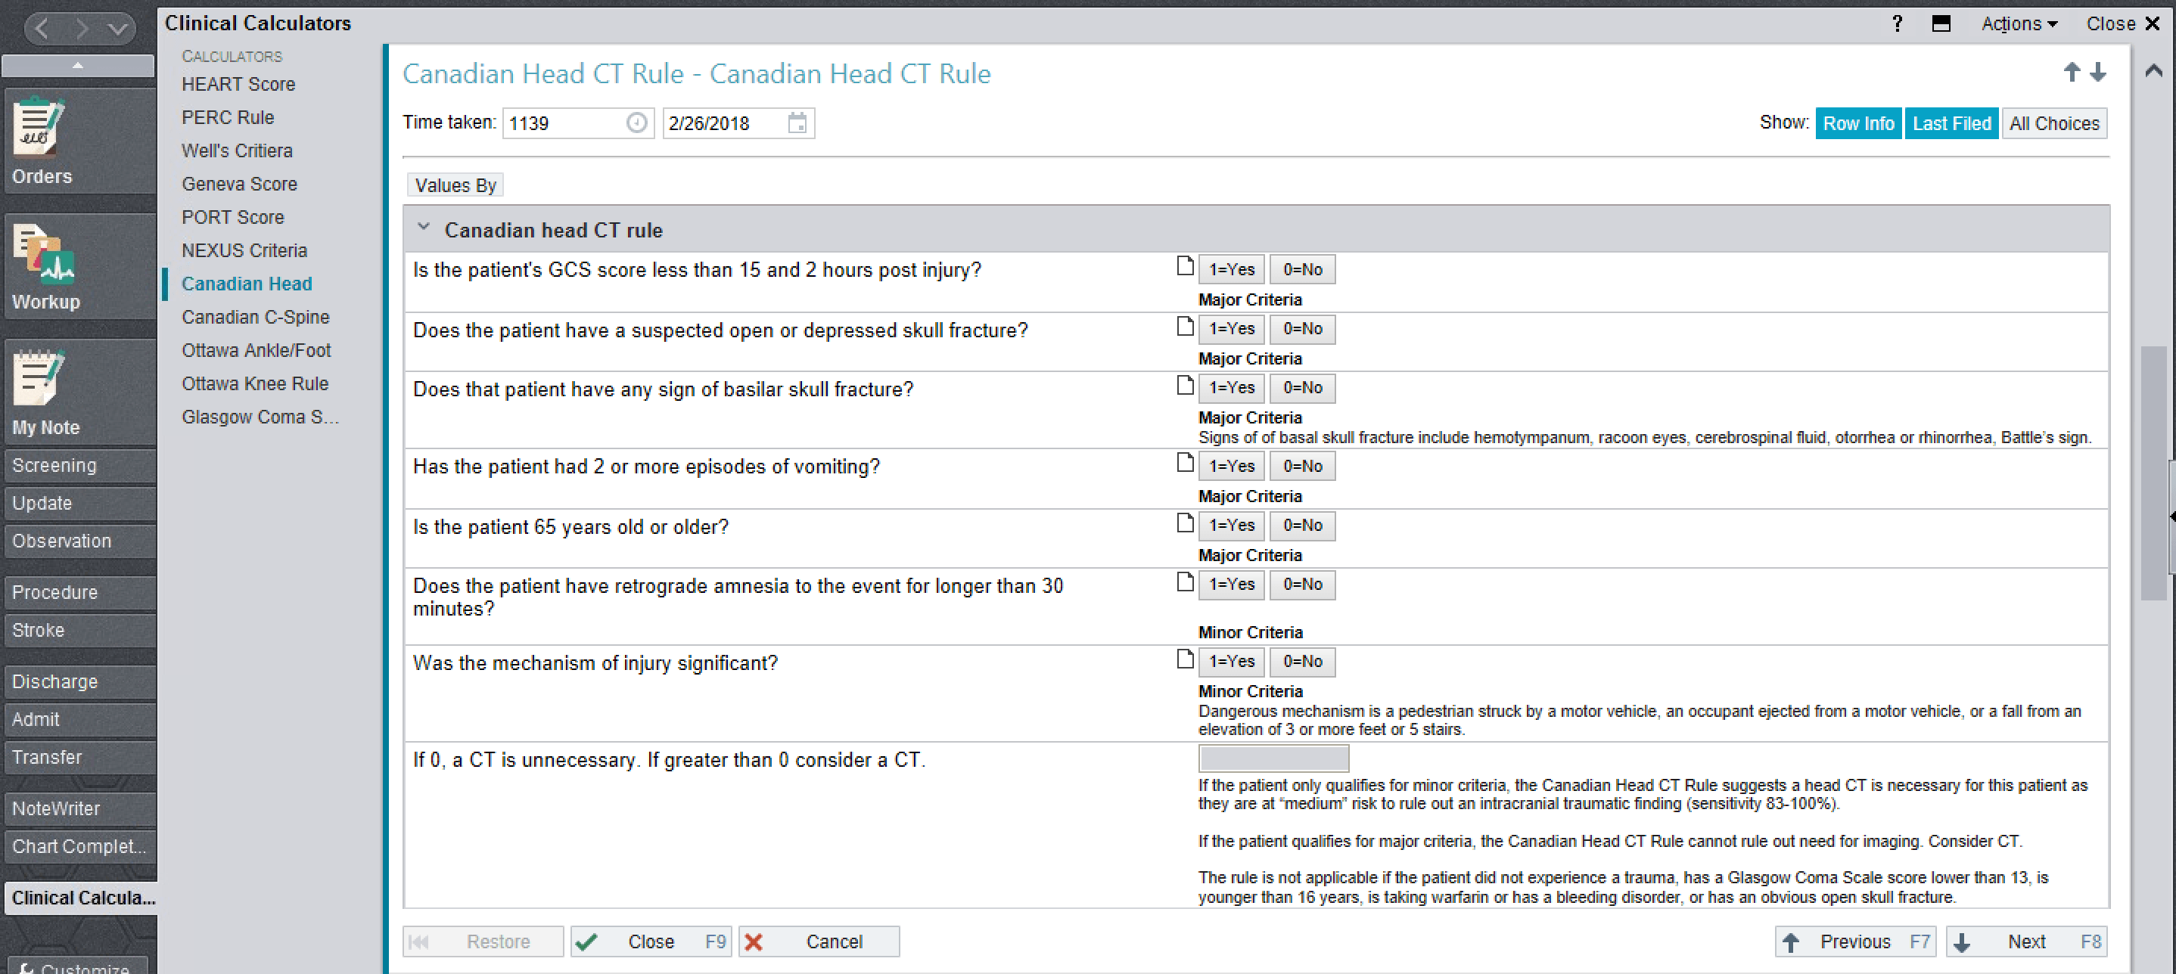2176x974 pixels.
Task: Click the collapse chevron at top right
Action: click(x=2153, y=71)
